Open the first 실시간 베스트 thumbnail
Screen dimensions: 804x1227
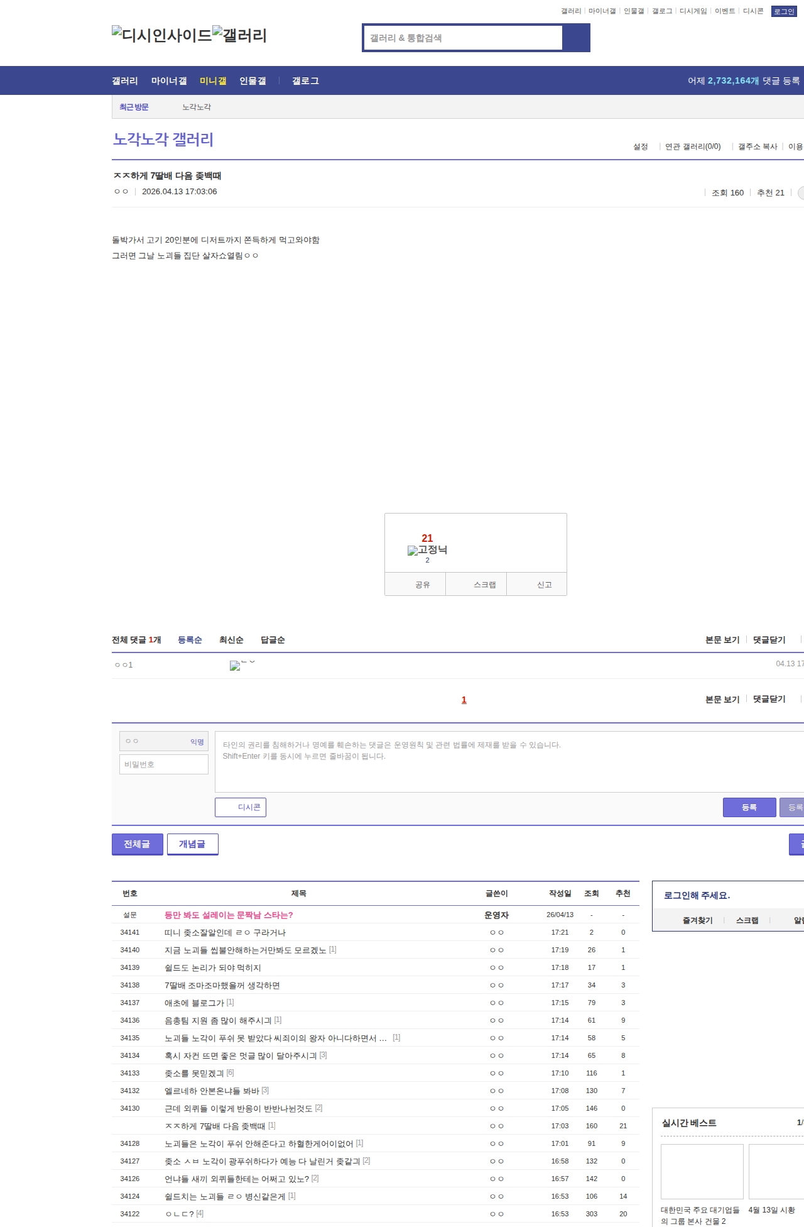point(702,1172)
